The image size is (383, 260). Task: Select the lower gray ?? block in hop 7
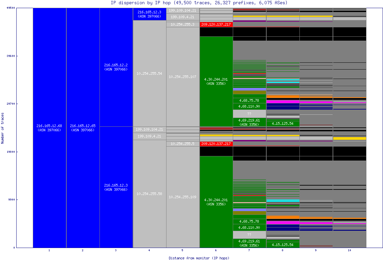[x=249, y=235]
